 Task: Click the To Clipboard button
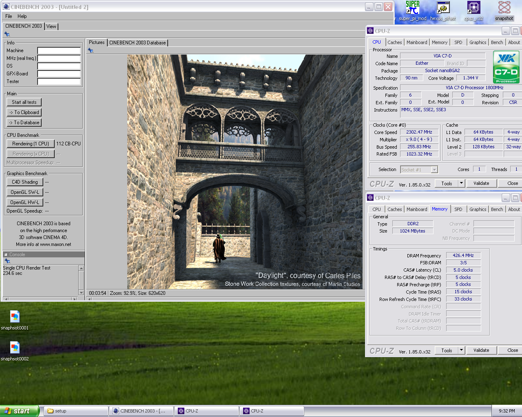pos(24,112)
